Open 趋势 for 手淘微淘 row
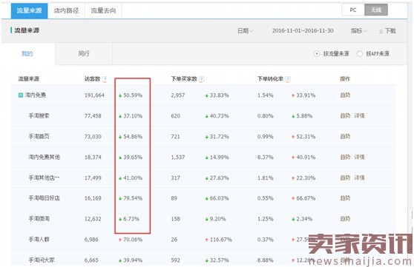 [345, 219]
